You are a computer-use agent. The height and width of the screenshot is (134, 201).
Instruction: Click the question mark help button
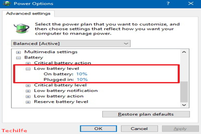(x=168, y=3)
